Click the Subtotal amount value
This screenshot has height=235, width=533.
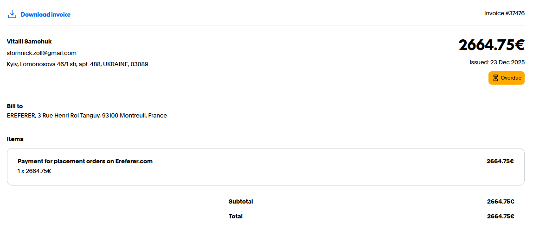(500, 202)
